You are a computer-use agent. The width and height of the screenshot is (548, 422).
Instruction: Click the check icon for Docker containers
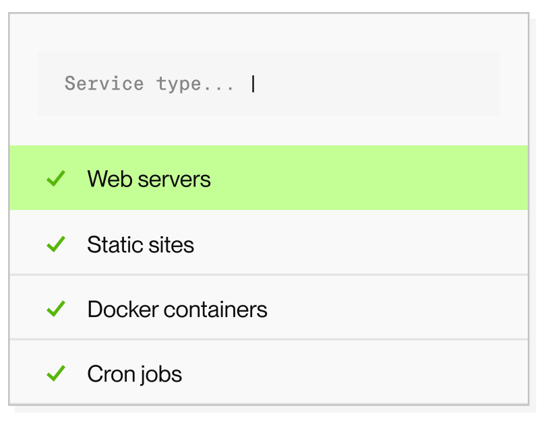coord(56,309)
